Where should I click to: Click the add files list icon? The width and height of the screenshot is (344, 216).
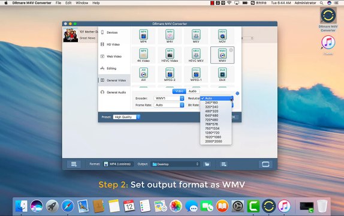coord(74,164)
